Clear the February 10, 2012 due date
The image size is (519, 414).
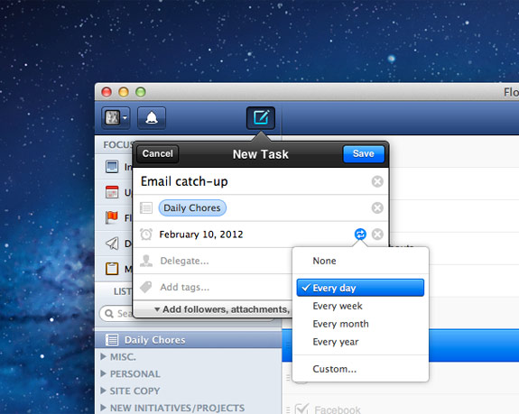(x=377, y=235)
